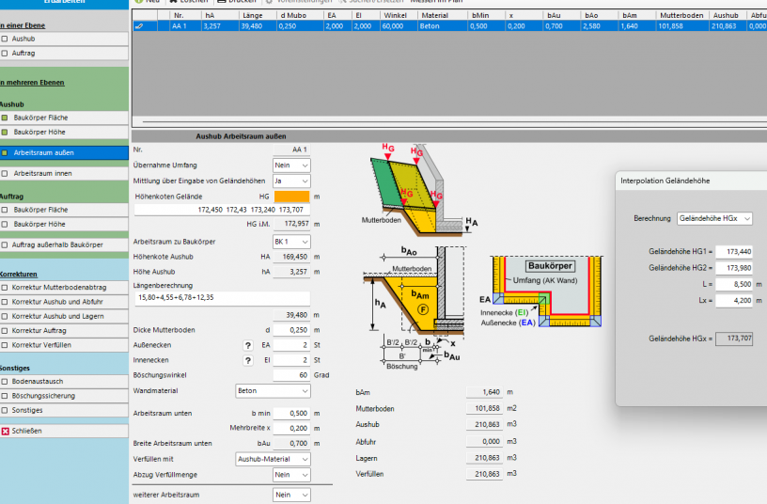Toggle Böschungssicherung checkbox
Screen dimensions: 767x504
5,396
